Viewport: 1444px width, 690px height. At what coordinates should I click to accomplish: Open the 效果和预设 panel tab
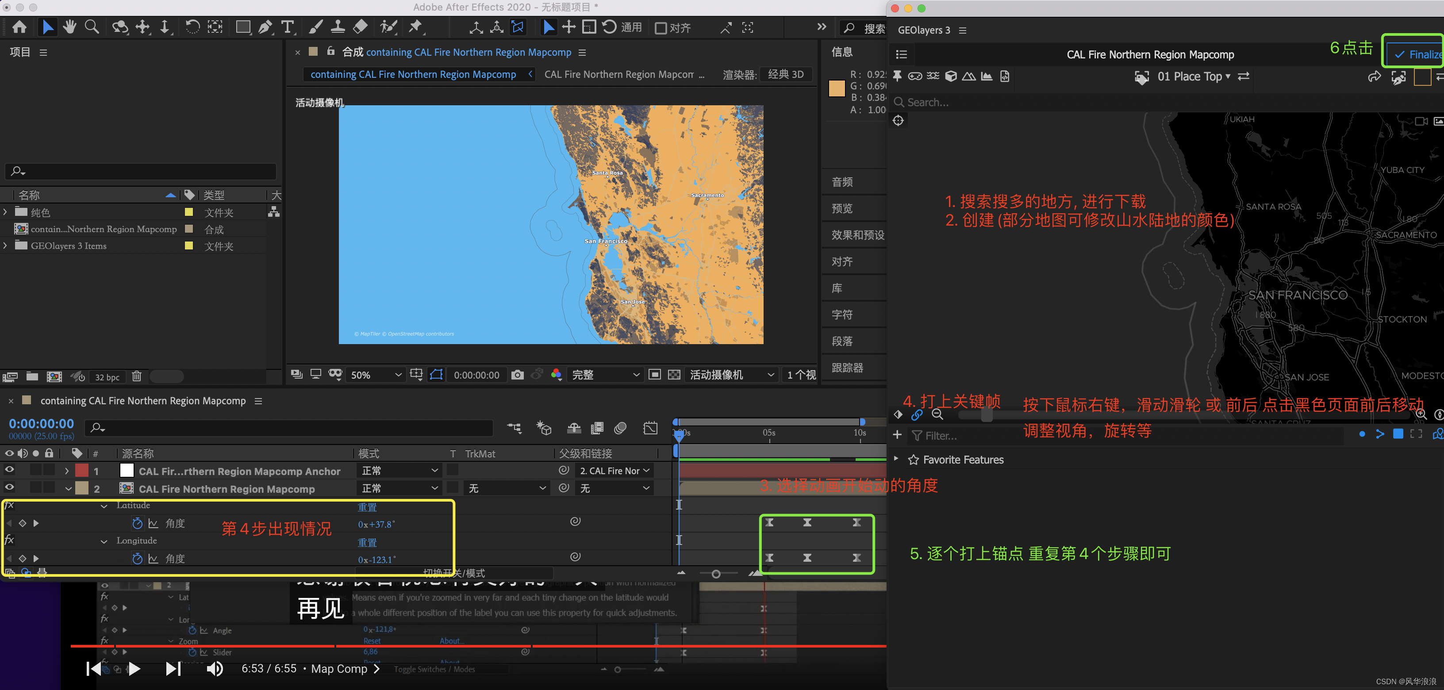pyautogui.click(x=857, y=235)
